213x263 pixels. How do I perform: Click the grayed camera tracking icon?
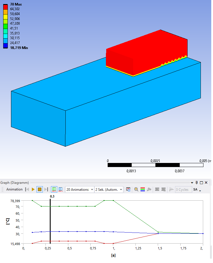149,190
